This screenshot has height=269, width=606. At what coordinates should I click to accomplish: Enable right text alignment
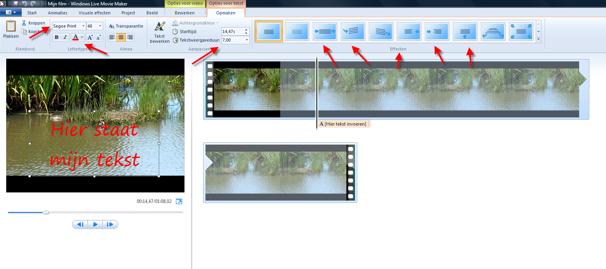130,37
